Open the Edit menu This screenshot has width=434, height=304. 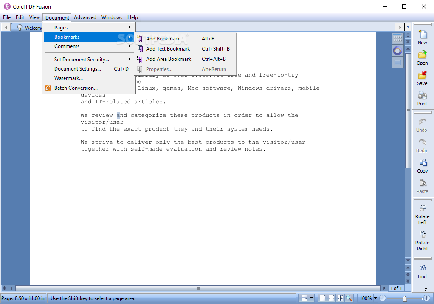(20, 17)
